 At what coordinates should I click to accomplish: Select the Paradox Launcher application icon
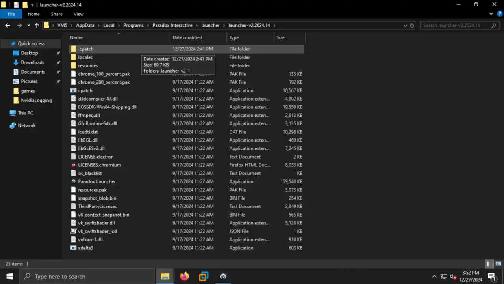pos(74,181)
